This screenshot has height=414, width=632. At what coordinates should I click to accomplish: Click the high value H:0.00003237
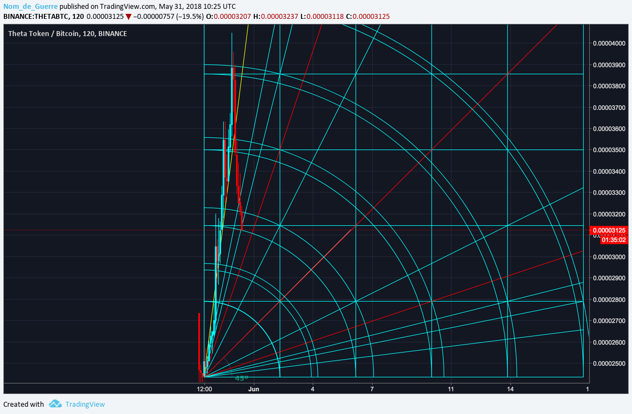click(x=275, y=17)
